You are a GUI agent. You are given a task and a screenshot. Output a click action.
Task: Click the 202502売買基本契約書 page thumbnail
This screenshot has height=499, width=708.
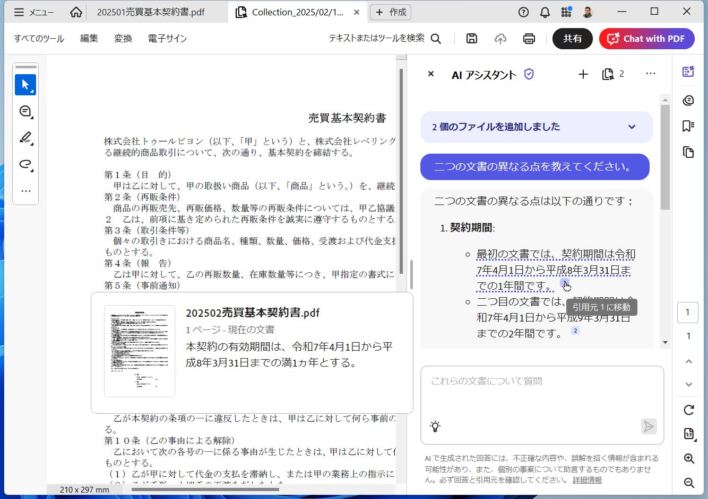(x=140, y=351)
